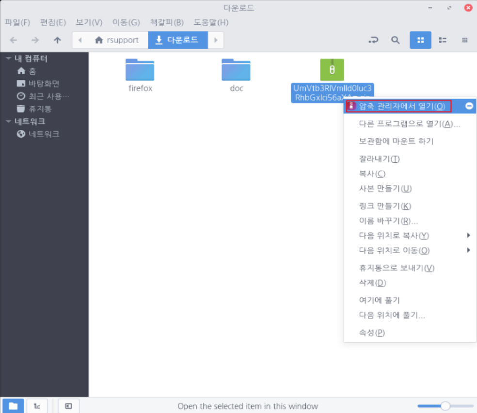The width and height of the screenshot is (477, 413).
Task: Show tree view sidebar button
Action: 37,406
